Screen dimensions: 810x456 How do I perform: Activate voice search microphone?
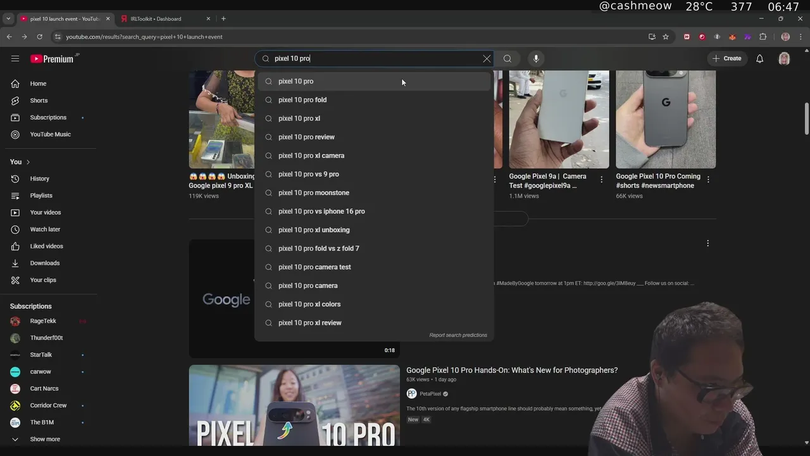coord(536,58)
